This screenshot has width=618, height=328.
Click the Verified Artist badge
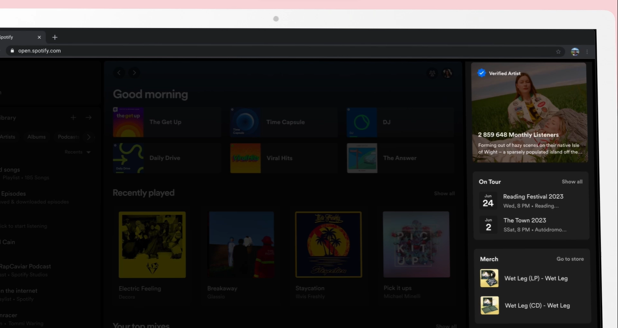[x=499, y=73]
